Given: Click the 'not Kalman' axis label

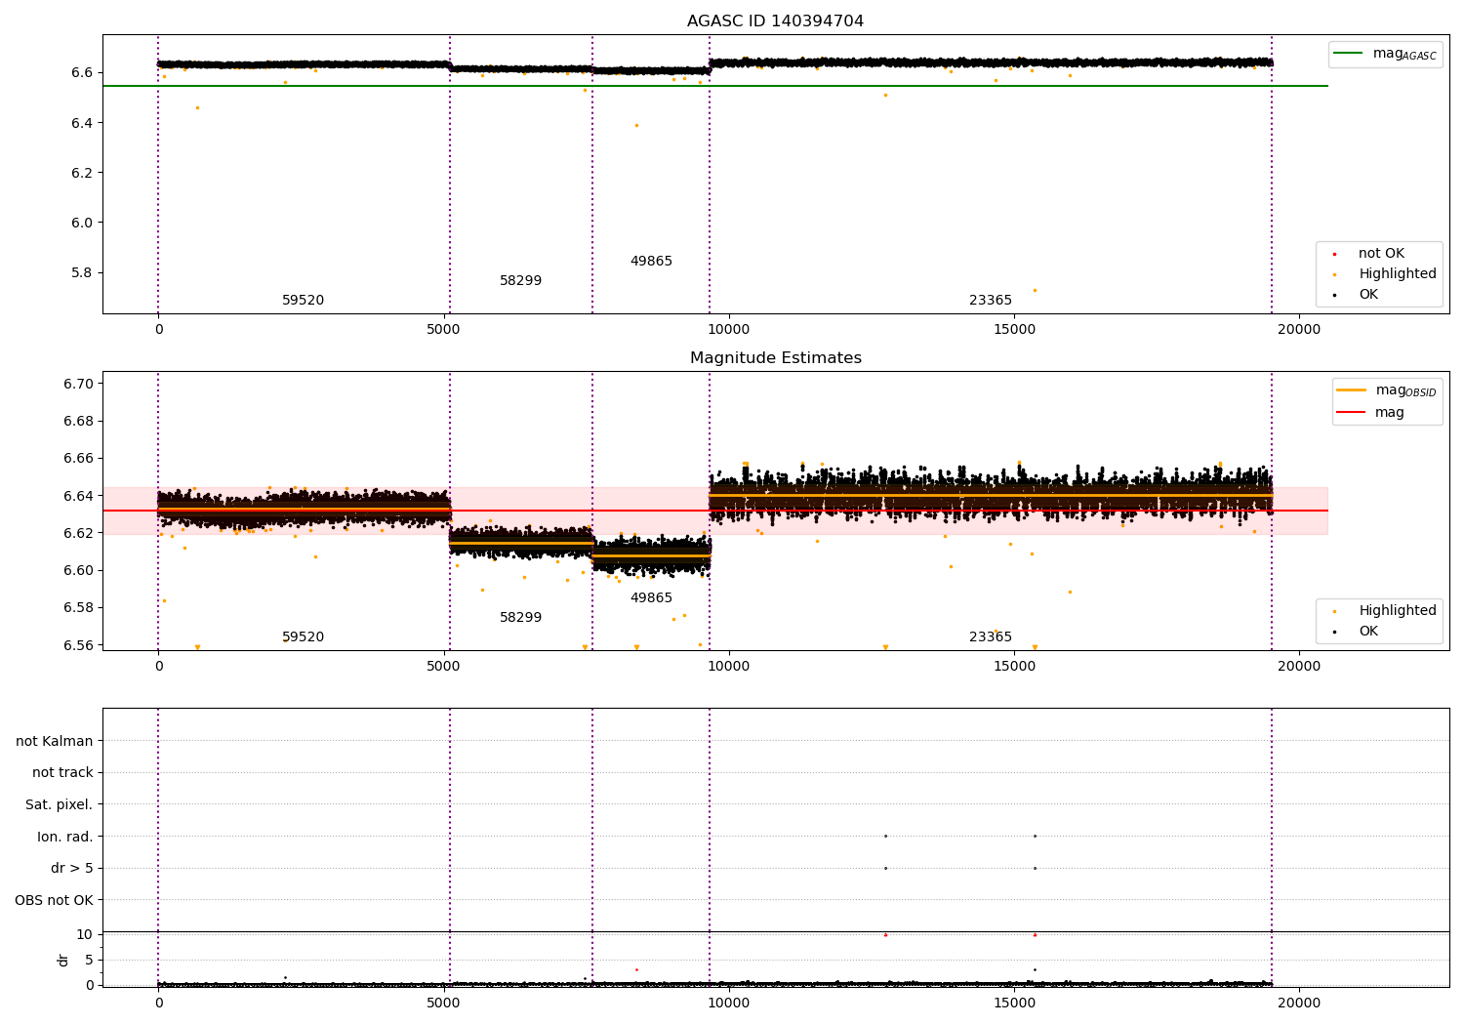Looking at the screenshot, I should [x=55, y=742].
